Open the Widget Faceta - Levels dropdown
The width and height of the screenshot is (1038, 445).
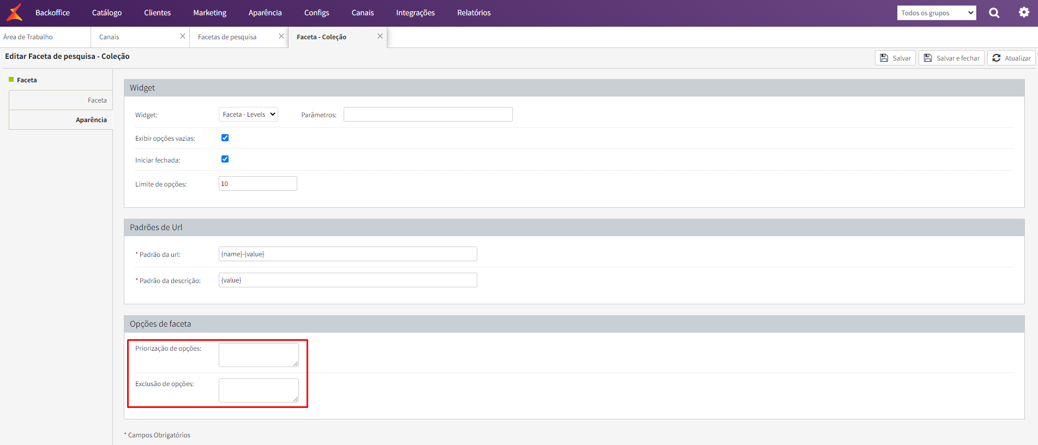click(248, 114)
